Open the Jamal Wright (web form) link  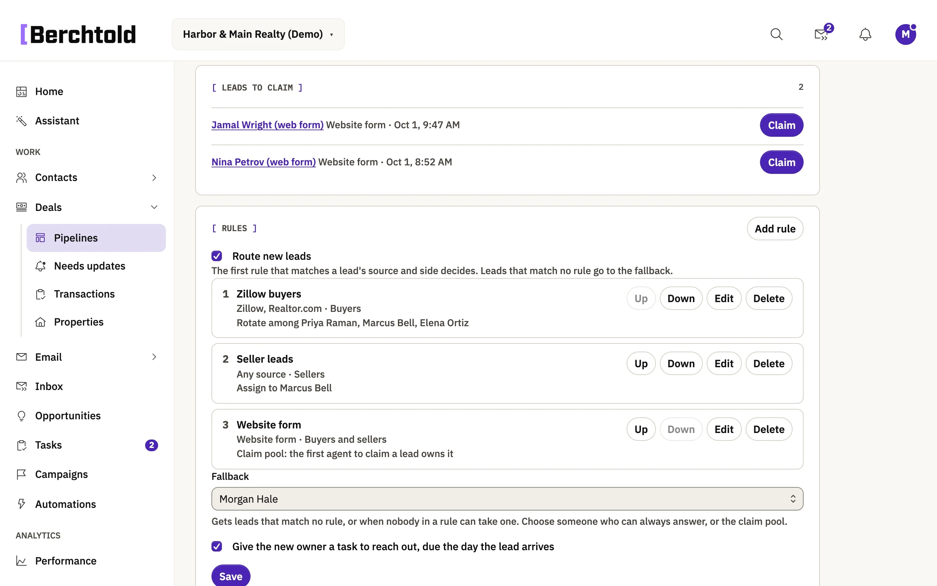pos(267,125)
